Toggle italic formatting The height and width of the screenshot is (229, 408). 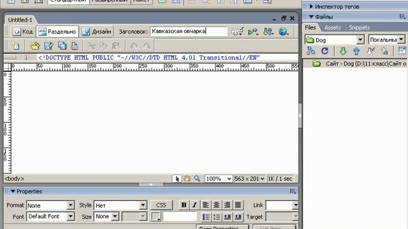194,205
